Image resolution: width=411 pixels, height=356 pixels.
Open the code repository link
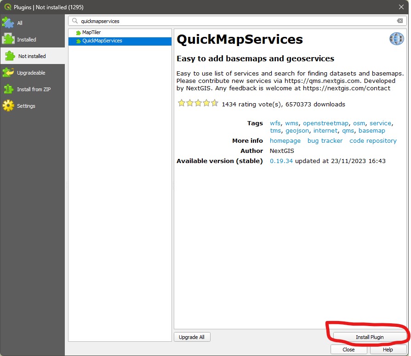tap(373, 141)
